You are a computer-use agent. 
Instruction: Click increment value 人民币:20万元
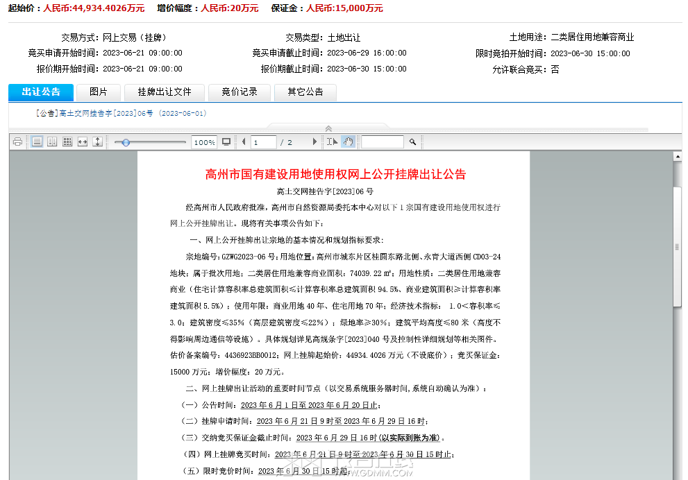pyautogui.click(x=230, y=8)
